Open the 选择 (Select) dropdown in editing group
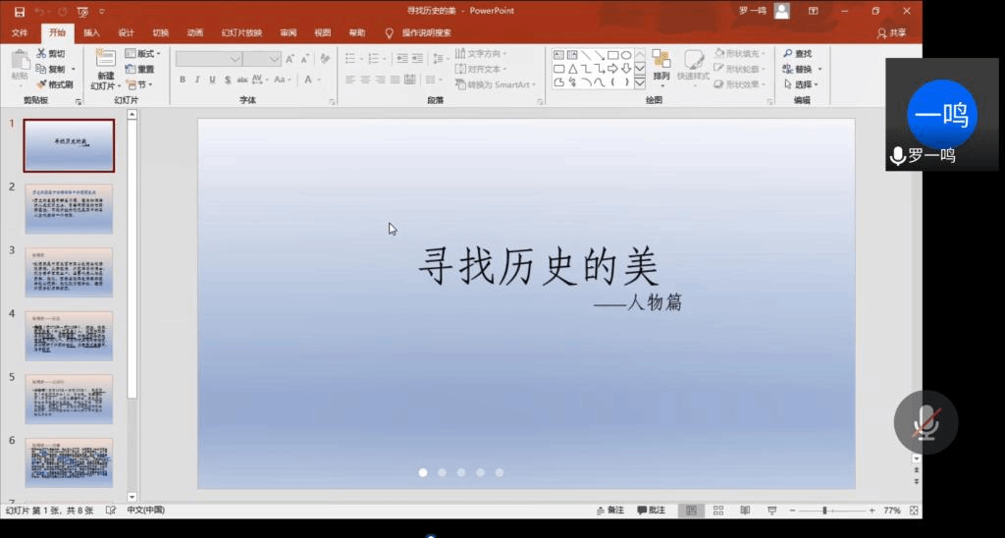 coord(803,84)
